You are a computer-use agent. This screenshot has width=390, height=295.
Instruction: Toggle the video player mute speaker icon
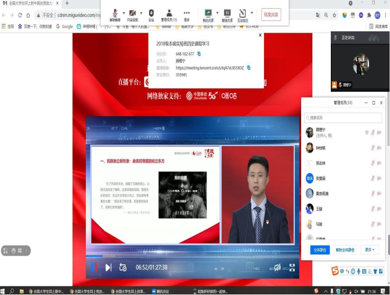tap(278, 267)
